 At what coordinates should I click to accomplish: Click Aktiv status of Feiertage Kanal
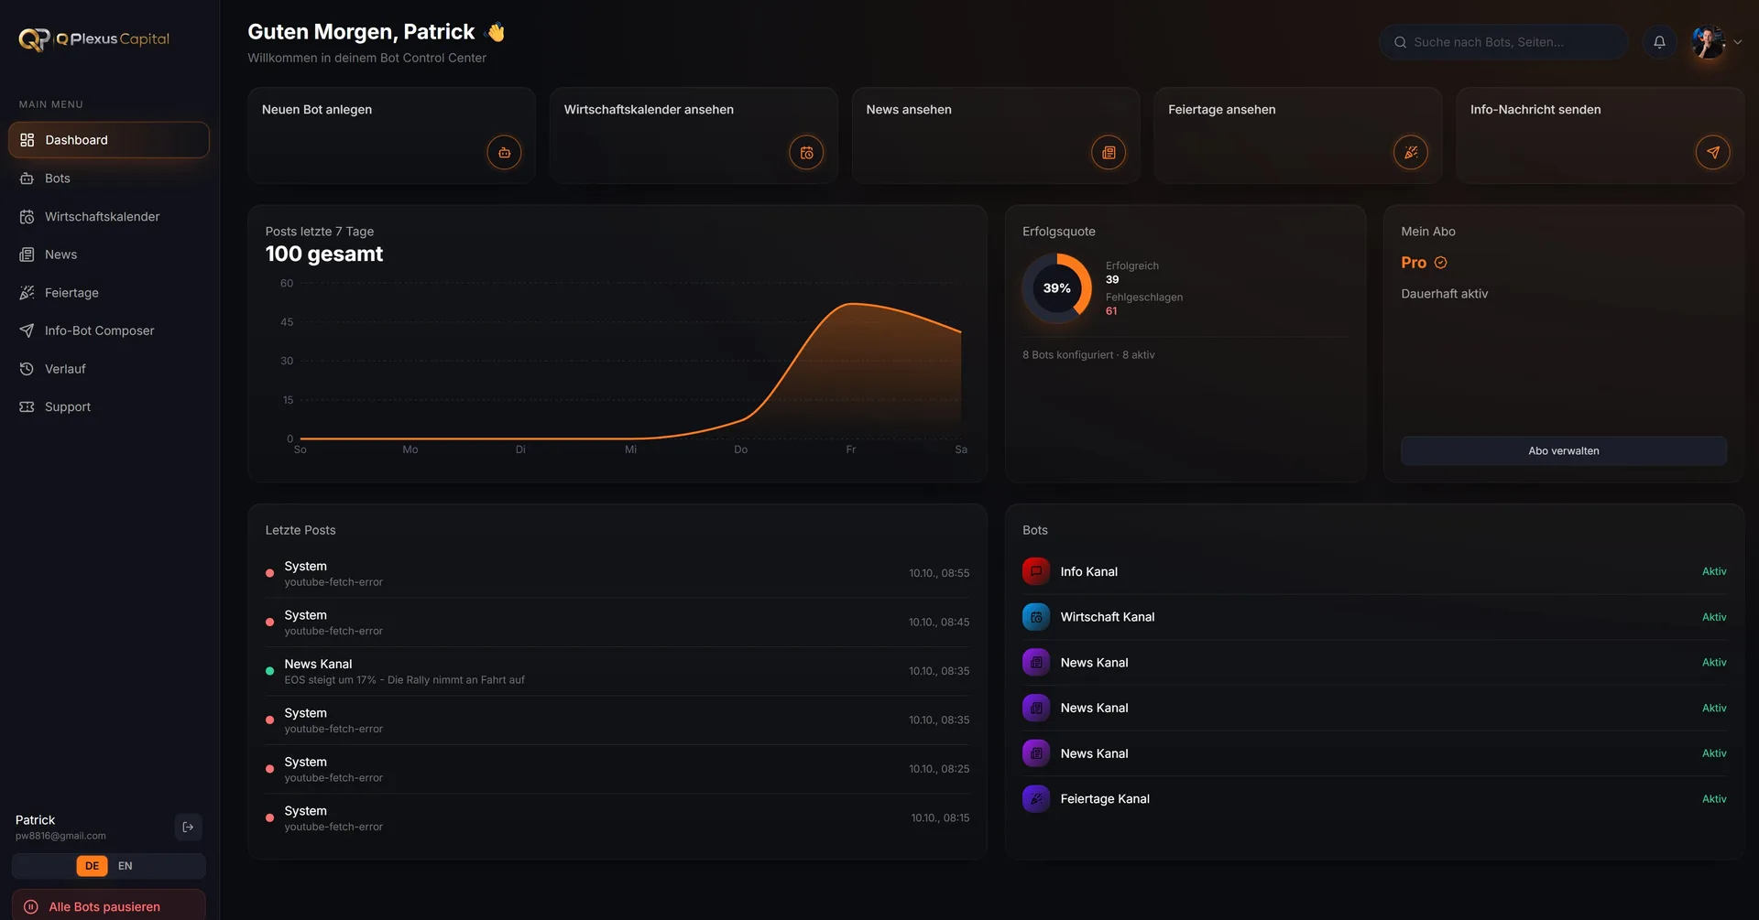(x=1714, y=799)
